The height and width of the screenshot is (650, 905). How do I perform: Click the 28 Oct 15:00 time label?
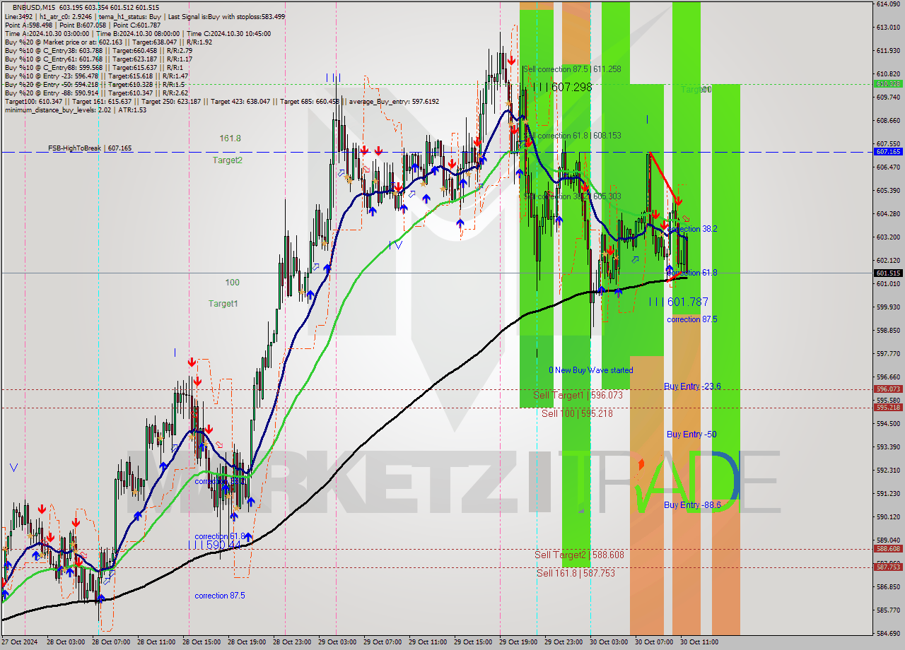(x=200, y=642)
